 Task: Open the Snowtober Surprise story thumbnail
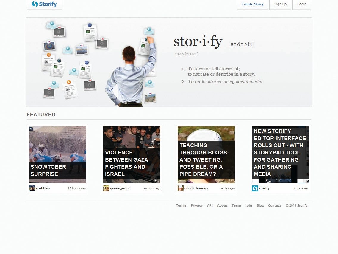coord(57,155)
